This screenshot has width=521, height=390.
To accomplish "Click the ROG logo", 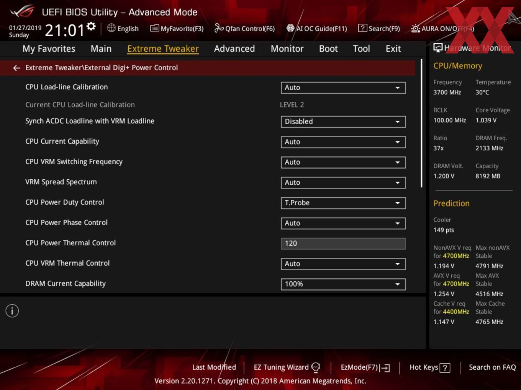I will coord(22,11).
